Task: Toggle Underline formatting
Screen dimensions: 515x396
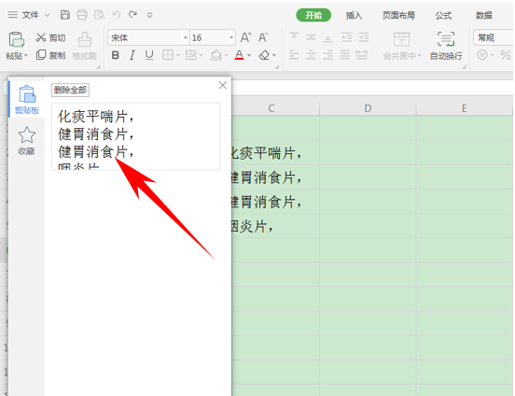Action: click(x=149, y=55)
